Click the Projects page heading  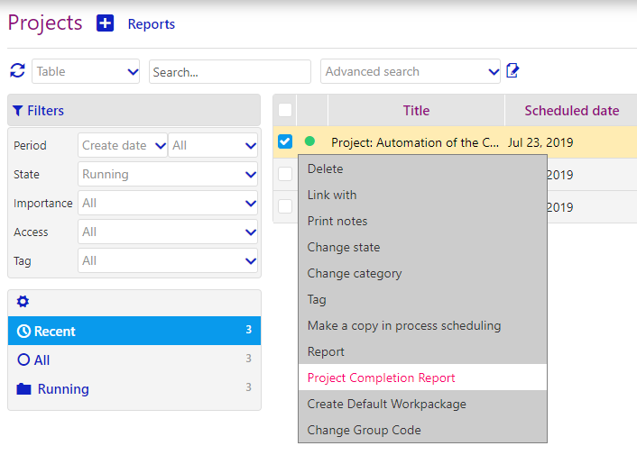coord(45,23)
